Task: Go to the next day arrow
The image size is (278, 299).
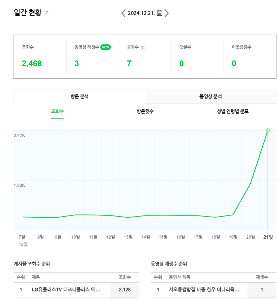Action: (167, 13)
